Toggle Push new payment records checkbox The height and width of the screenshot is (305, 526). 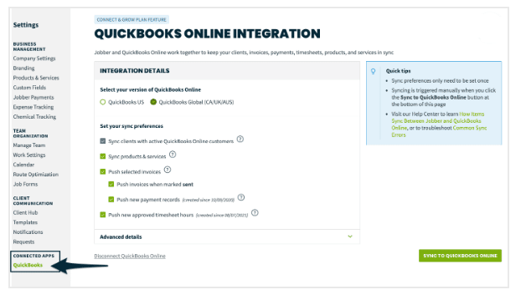click(x=111, y=200)
